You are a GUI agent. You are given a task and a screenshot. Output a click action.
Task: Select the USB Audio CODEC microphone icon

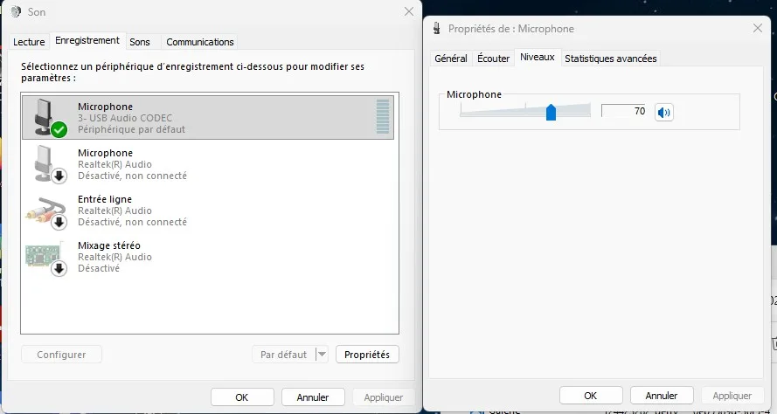pos(48,117)
